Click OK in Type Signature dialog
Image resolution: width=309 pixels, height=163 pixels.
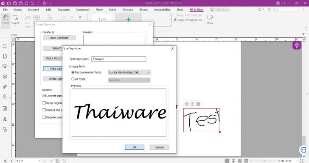click(135, 147)
